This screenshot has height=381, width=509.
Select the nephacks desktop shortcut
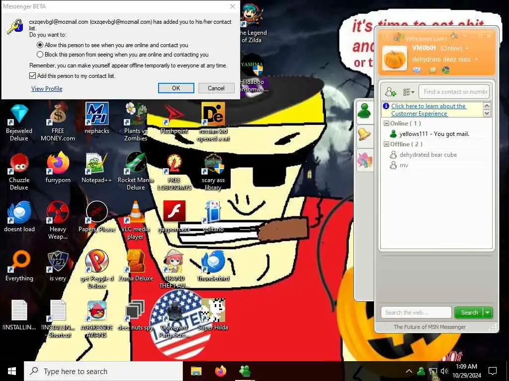[x=97, y=119]
